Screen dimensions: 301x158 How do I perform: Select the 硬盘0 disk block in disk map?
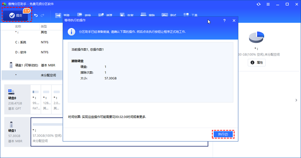tap(17, 99)
